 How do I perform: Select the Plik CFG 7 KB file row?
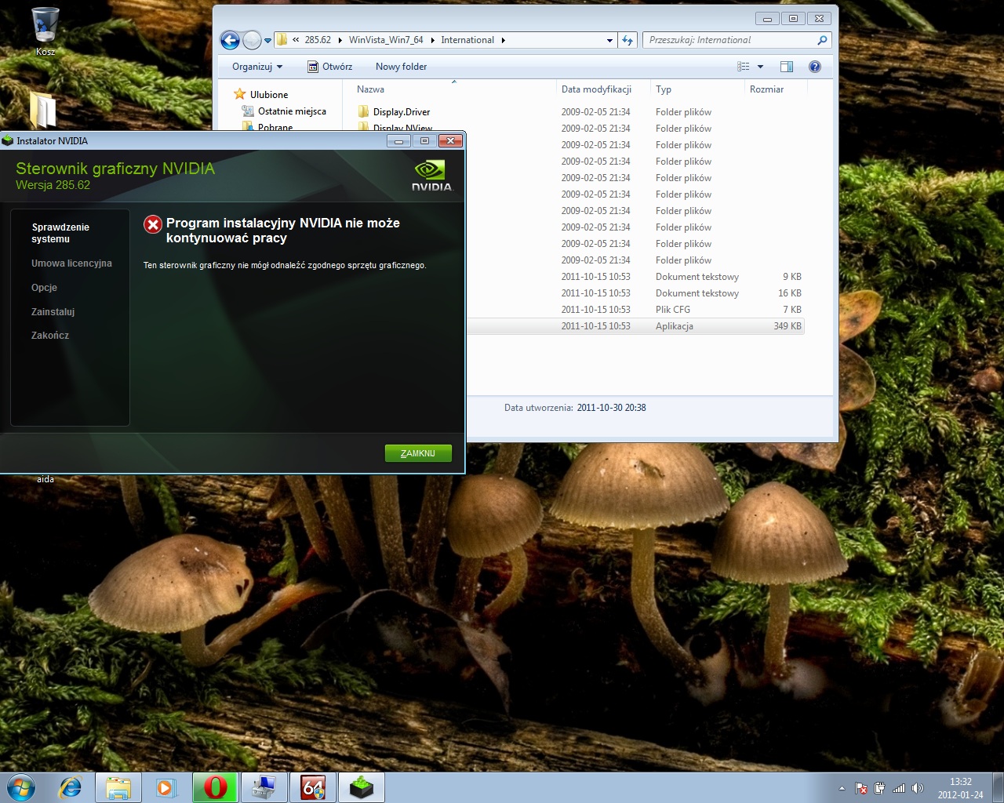click(x=636, y=310)
